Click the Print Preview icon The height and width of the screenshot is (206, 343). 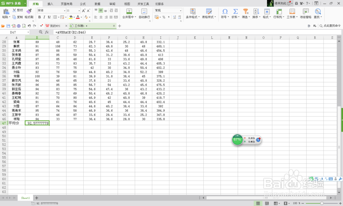(24, 26)
